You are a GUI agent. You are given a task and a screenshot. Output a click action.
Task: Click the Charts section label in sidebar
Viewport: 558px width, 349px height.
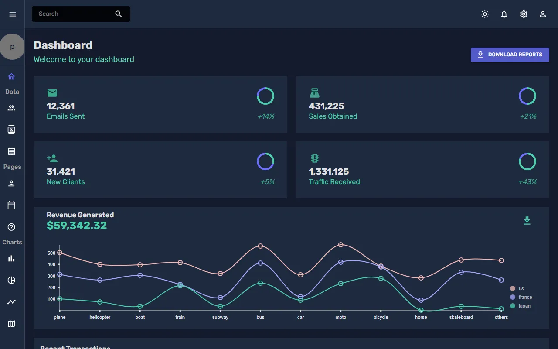(12, 242)
